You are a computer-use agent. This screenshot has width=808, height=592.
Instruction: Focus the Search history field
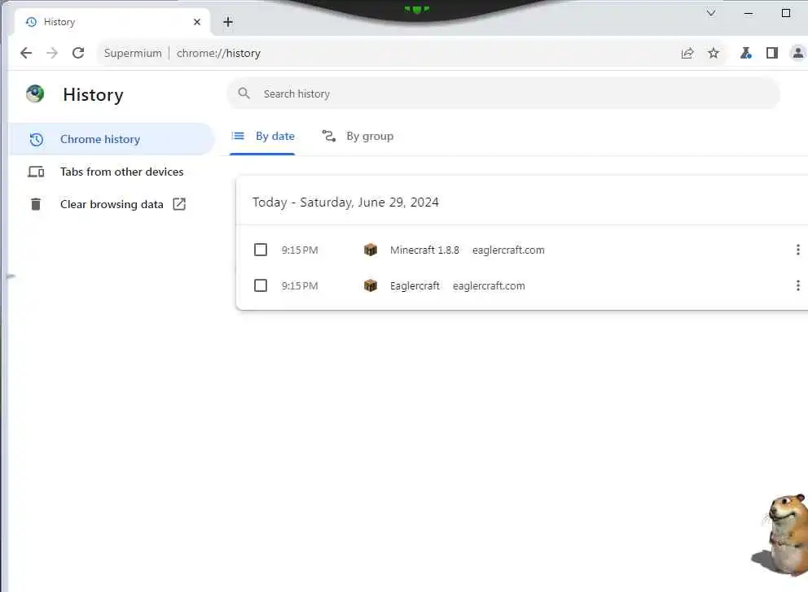click(503, 94)
